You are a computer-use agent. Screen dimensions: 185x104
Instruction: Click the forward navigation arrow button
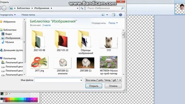tap(4, 8)
